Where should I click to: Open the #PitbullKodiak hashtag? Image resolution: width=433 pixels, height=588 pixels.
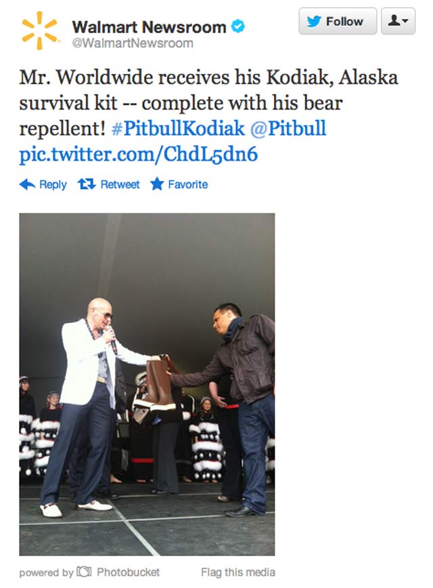point(179,128)
